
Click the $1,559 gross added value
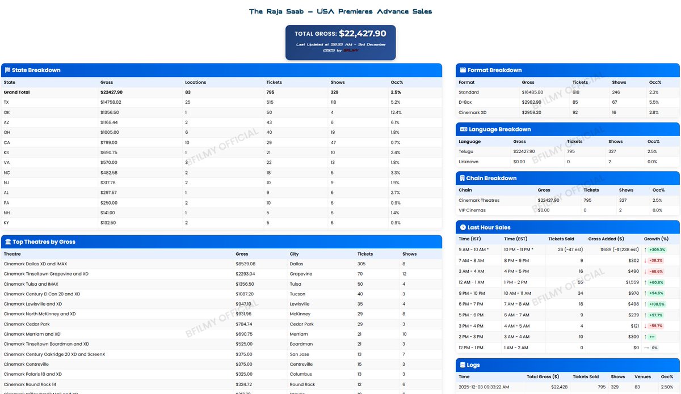coord(632,282)
